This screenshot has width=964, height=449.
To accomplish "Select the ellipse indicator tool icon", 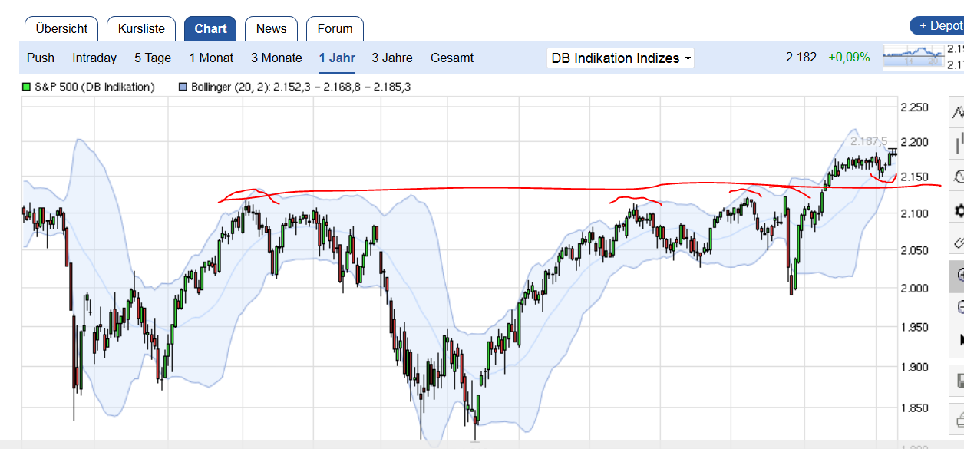I will (x=956, y=175).
